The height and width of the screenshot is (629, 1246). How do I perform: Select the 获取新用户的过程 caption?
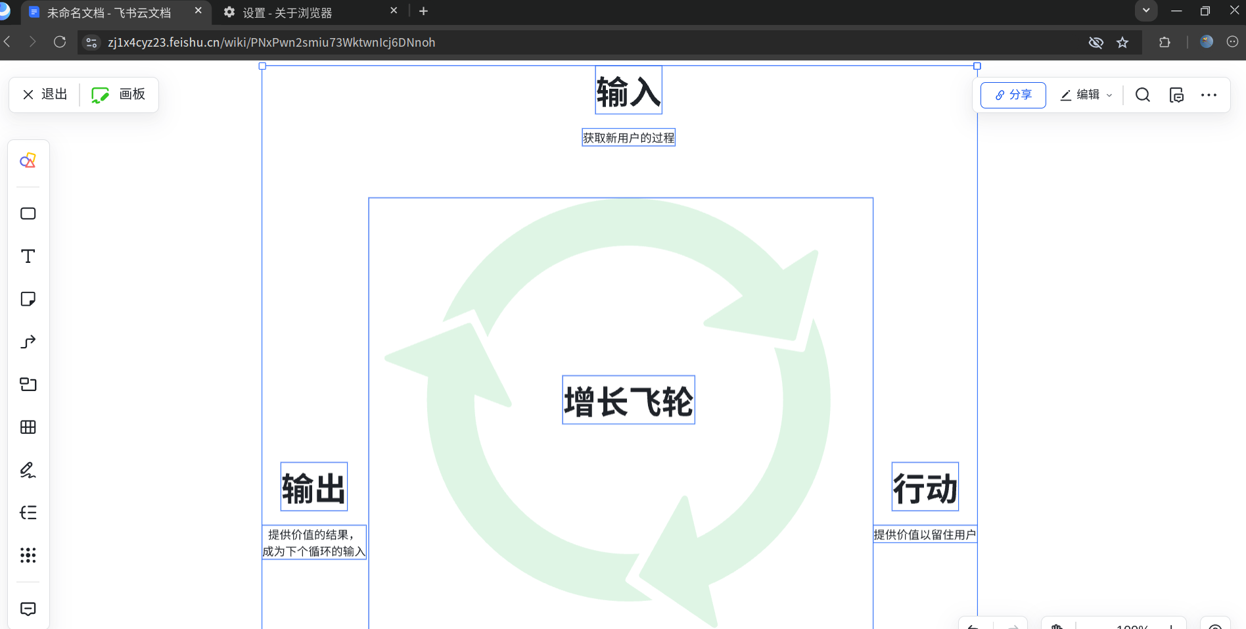[628, 137]
